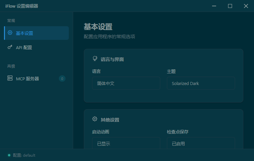
Task: Click the 配置: default status text
Action: coord(24,155)
